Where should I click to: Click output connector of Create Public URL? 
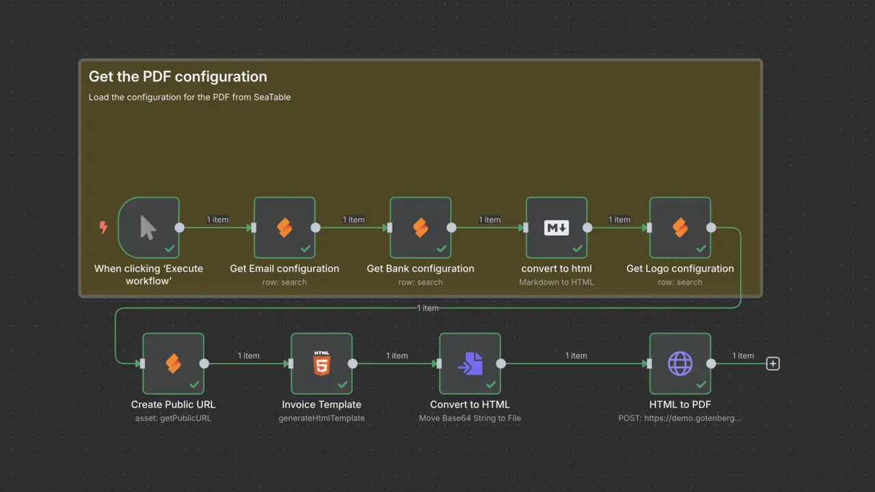click(204, 364)
